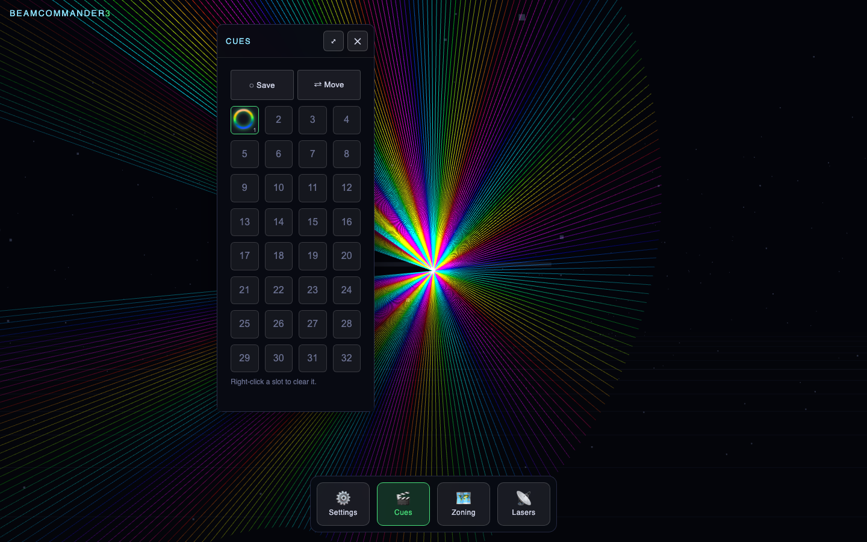Activate the Move cue button

329,85
